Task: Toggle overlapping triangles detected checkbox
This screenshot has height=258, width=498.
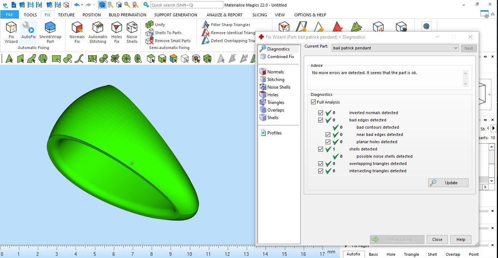Action: (320, 164)
